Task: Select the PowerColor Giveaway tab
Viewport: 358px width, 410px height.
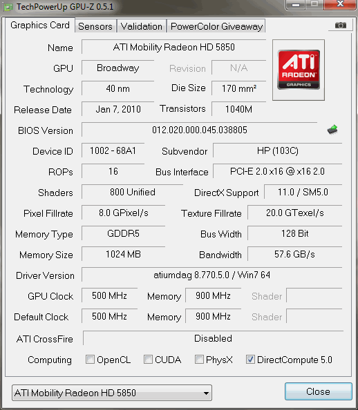Action: tap(216, 26)
